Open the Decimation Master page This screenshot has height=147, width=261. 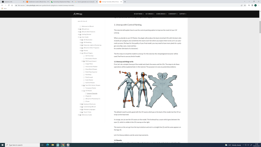91,58
